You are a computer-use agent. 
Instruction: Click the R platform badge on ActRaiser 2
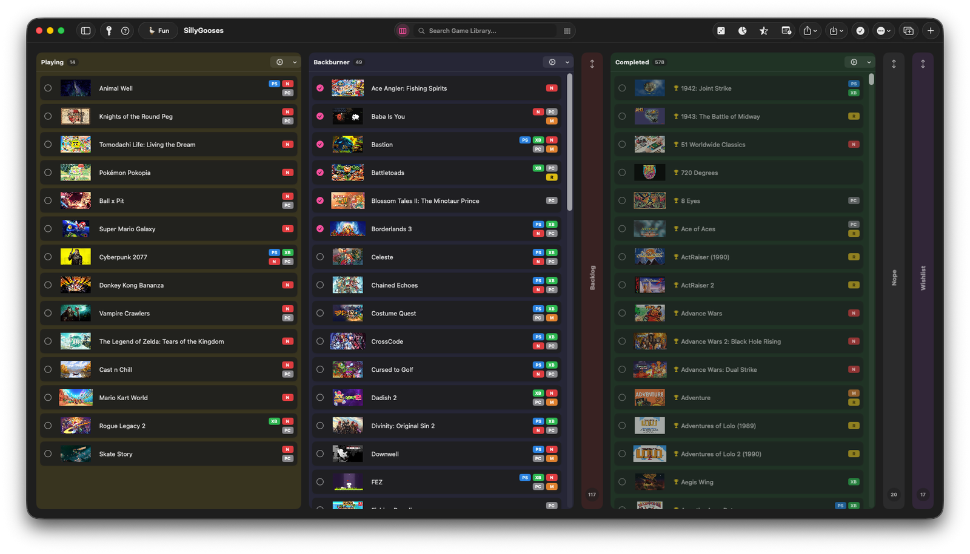click(x=854, y=285)
